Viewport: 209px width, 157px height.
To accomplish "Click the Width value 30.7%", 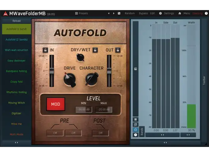I will tap(191, 130).
